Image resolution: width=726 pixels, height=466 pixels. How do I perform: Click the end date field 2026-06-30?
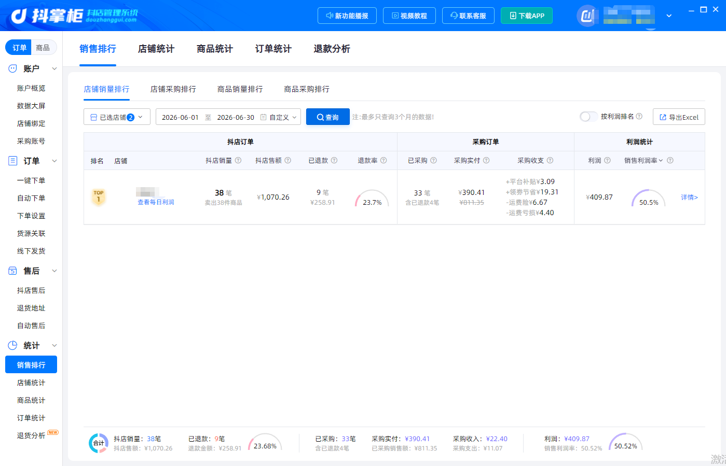236,117
